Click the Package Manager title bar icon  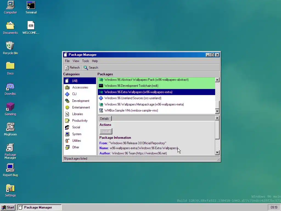(x=66, y=55)
